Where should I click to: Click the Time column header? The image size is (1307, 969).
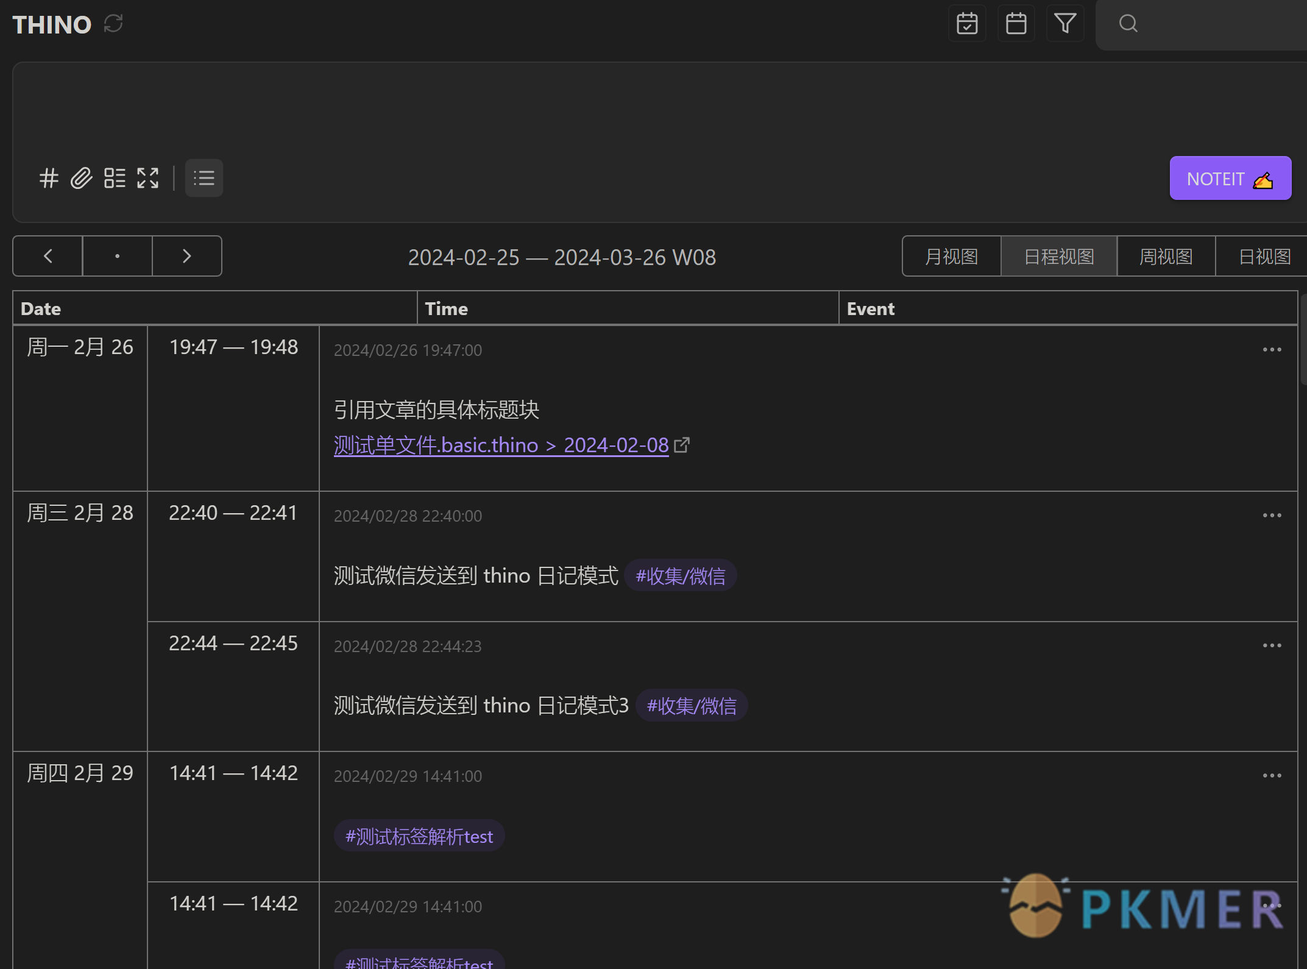click(628, 308)
